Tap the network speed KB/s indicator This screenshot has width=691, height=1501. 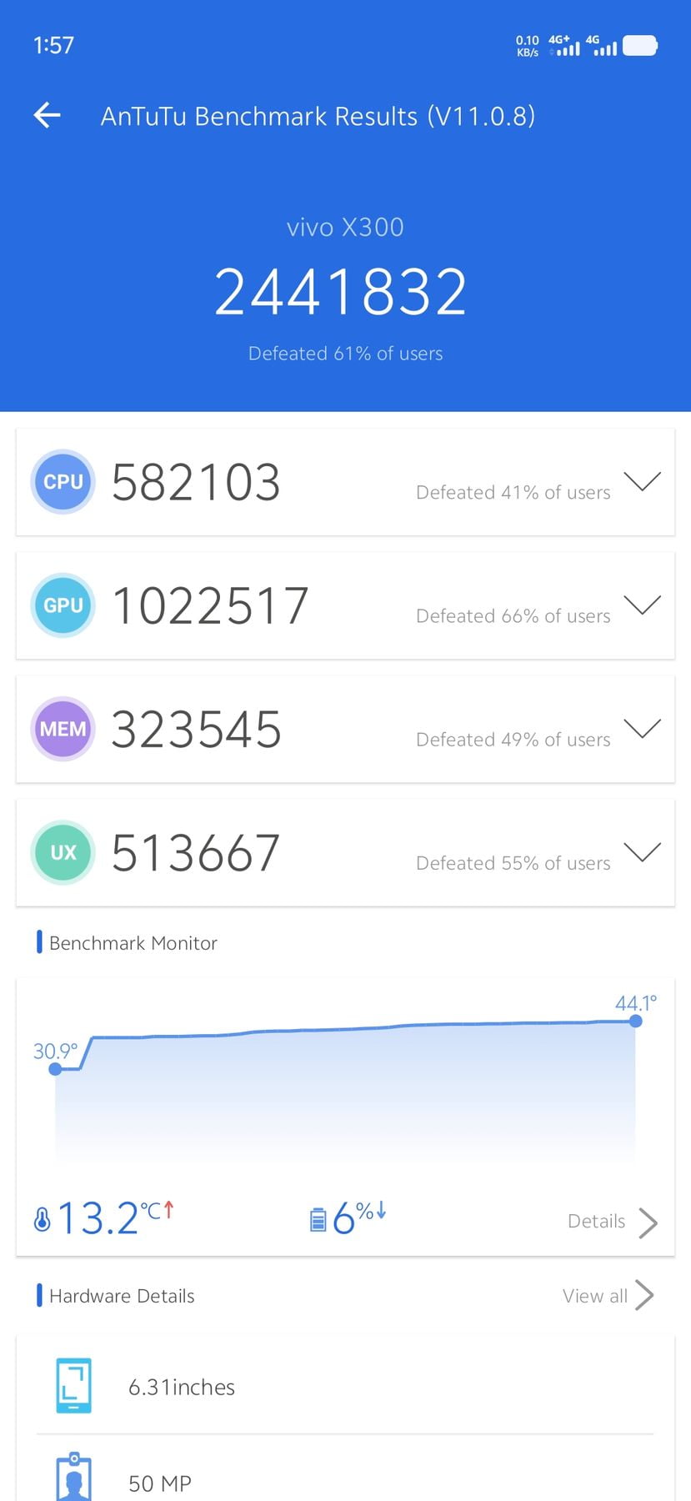[x=528, y=46]
